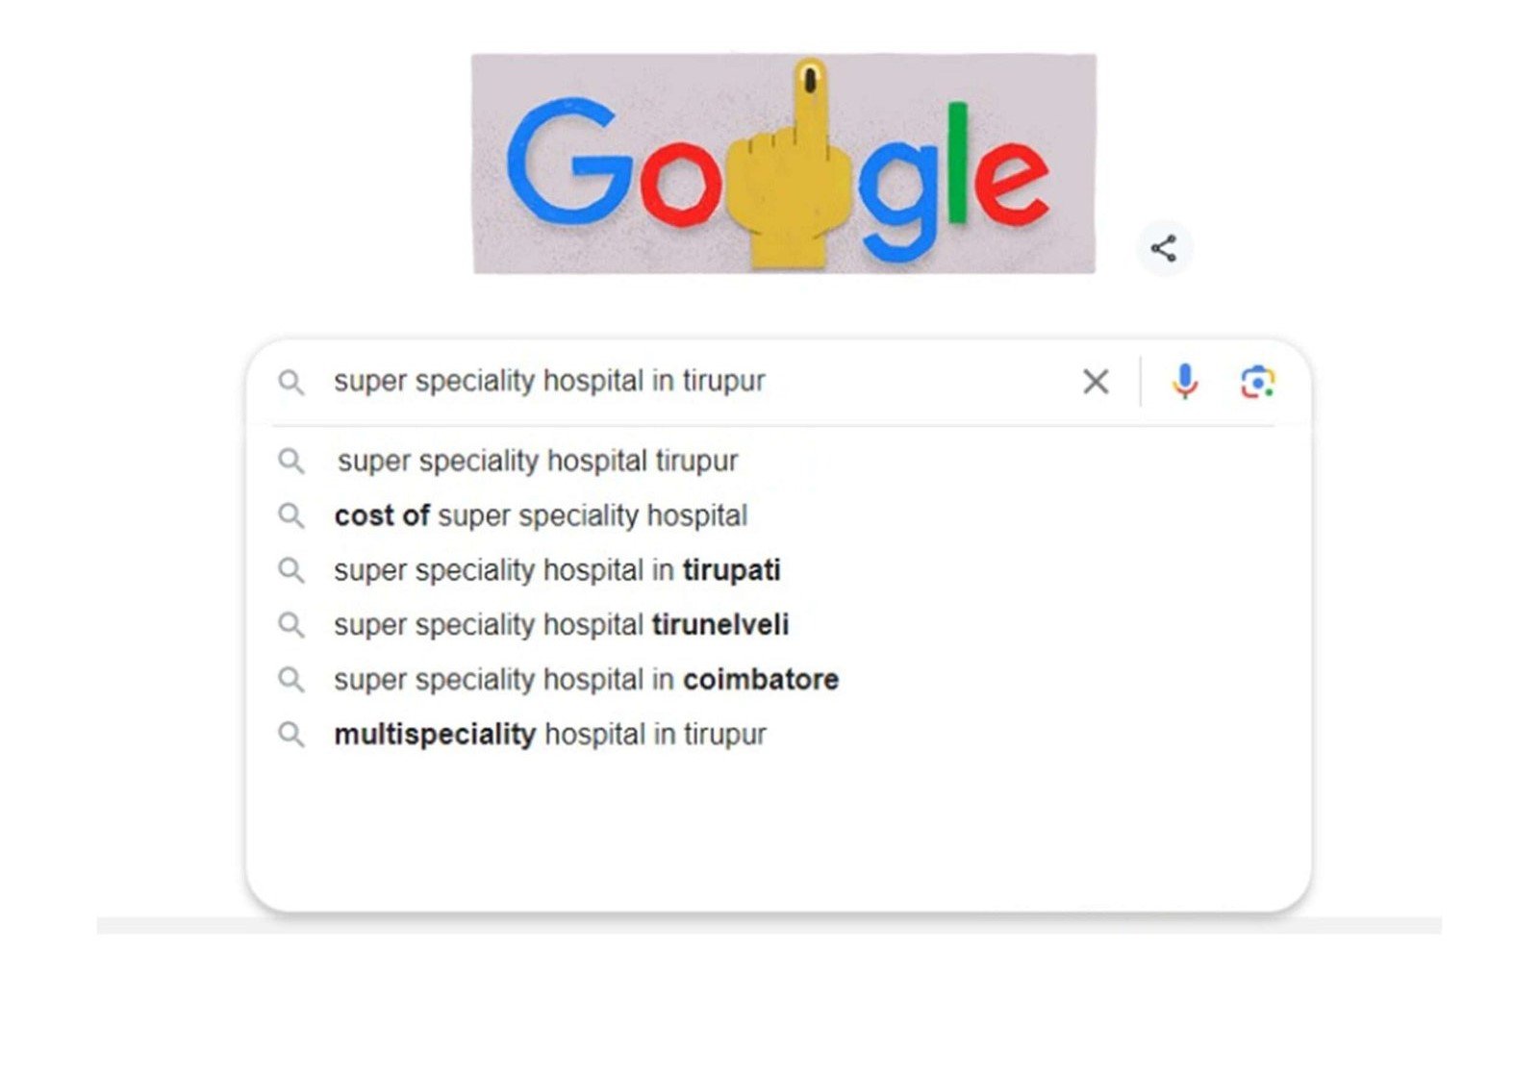
Task: Click magnifier icon beside coimbatore suggestion
Action: point(291,681)
